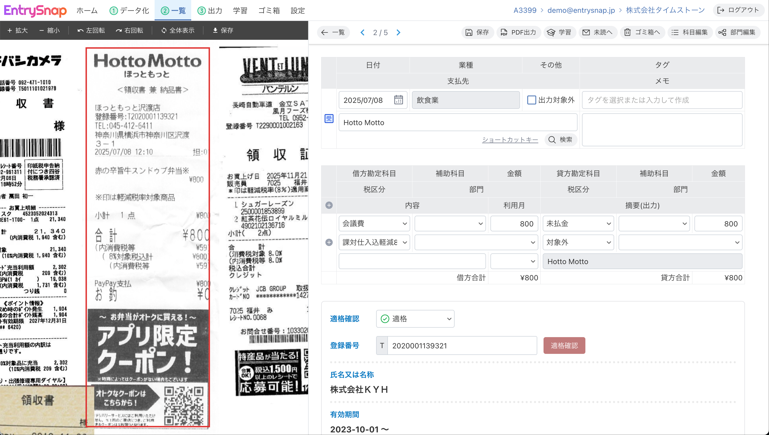
Task: Click the 株式会社タイムストーン breadcrumb link
Action: pos(665,10)
